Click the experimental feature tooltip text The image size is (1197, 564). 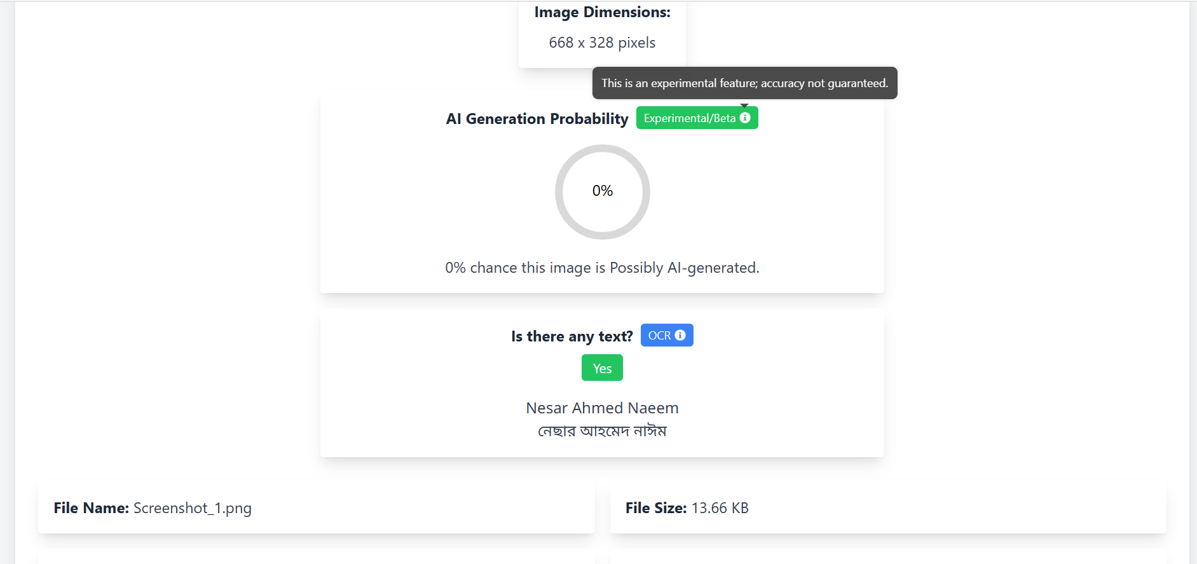[x=744, y=83]
